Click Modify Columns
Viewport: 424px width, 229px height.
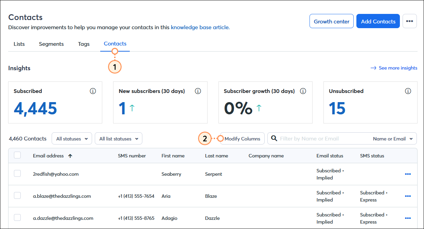242,138
